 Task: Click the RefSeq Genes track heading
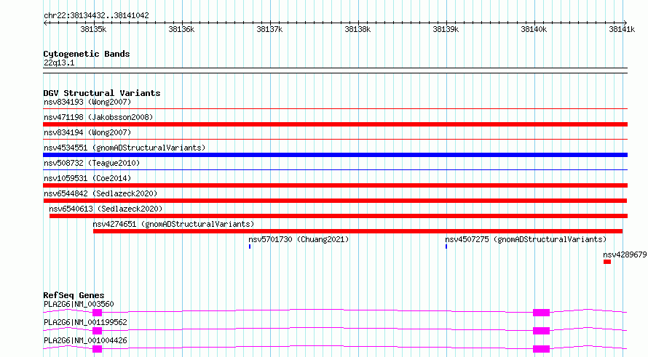click(x=74, y=295)
